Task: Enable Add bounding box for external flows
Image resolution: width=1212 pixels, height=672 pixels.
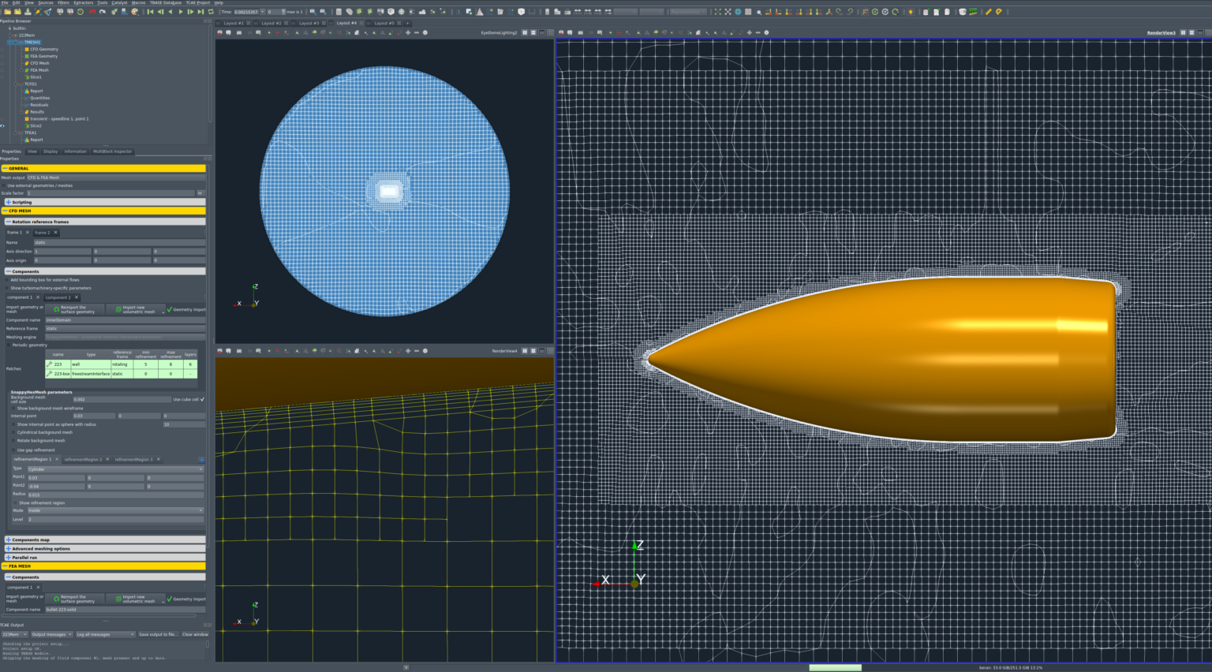Action: click(6, 279)
